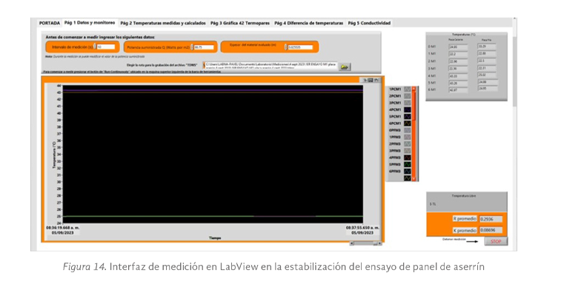Screen dimensions: 564x290
Task: Open the folder browse icon for TDMS path
Action: point(345,67)
